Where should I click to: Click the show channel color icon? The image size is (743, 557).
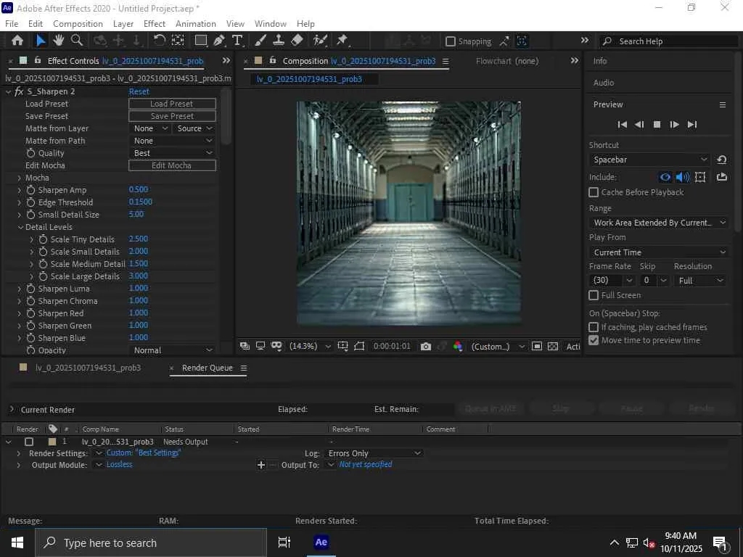pyautogui.click(x=458, y=347)
